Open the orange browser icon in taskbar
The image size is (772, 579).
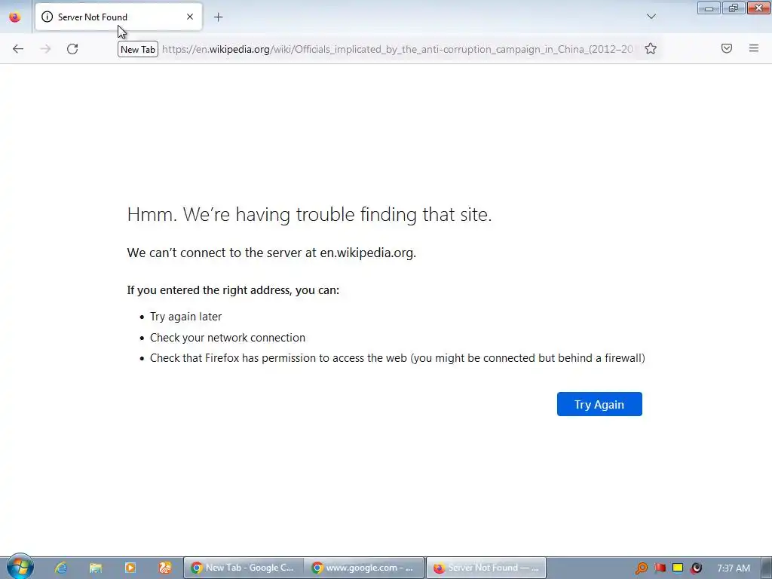165,568
